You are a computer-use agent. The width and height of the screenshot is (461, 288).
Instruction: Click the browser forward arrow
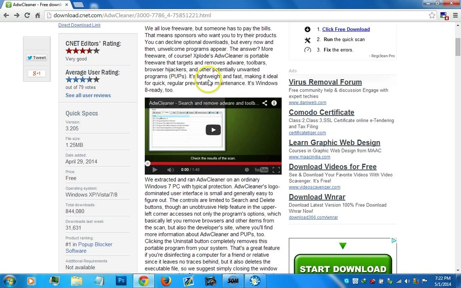[x=17, y=15]
